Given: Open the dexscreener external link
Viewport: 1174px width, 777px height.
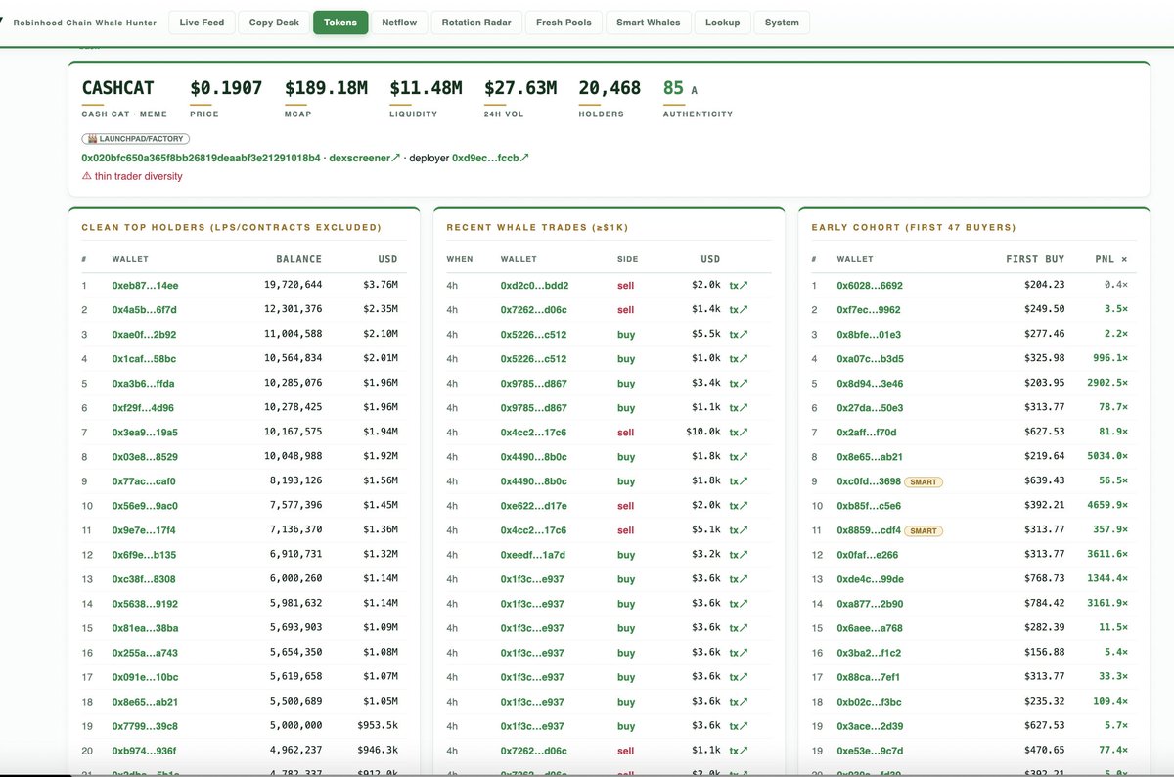Looking at the screenshot, I should [365, 158].
